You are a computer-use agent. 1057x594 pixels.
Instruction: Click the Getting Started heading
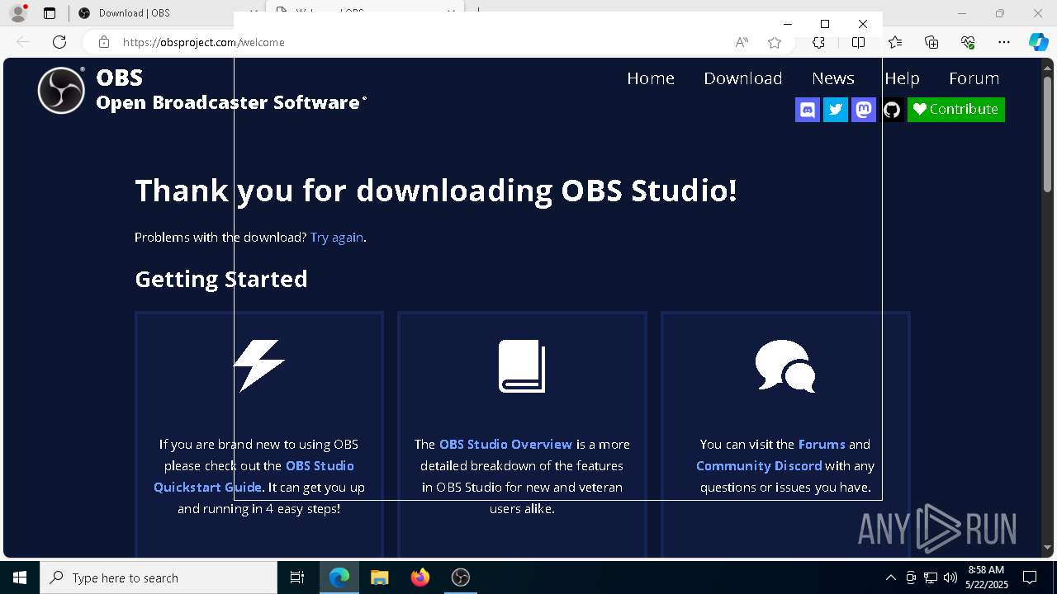pos(221,280)
